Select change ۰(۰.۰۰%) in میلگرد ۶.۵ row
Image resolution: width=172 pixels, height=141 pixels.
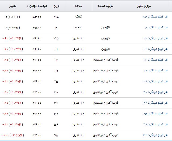click(13, 17)
